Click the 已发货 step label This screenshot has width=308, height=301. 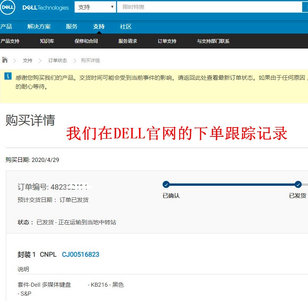pyautogui.click(x=298, y=195)
